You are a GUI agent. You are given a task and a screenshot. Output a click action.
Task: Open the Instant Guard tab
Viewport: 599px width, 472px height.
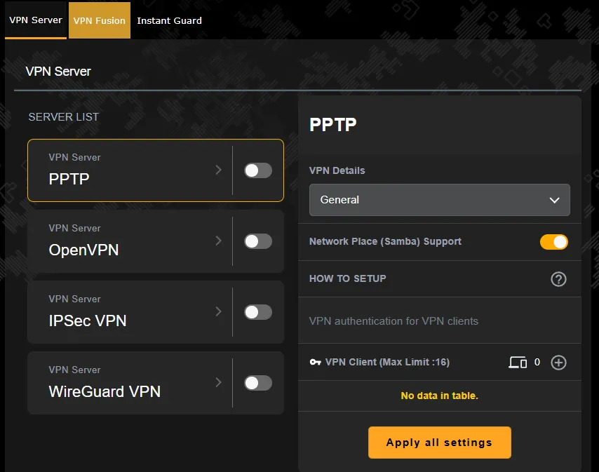(169, 20)
